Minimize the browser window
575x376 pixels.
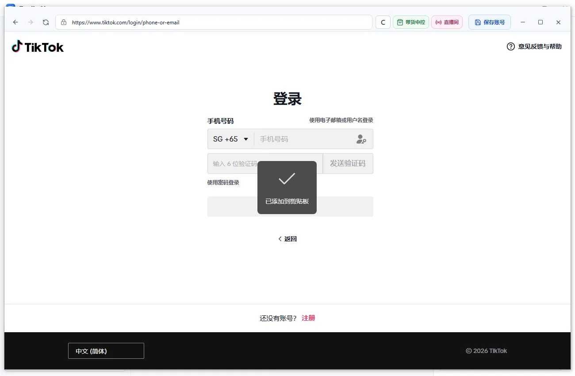pyautogui.click(x=523, y=22)
